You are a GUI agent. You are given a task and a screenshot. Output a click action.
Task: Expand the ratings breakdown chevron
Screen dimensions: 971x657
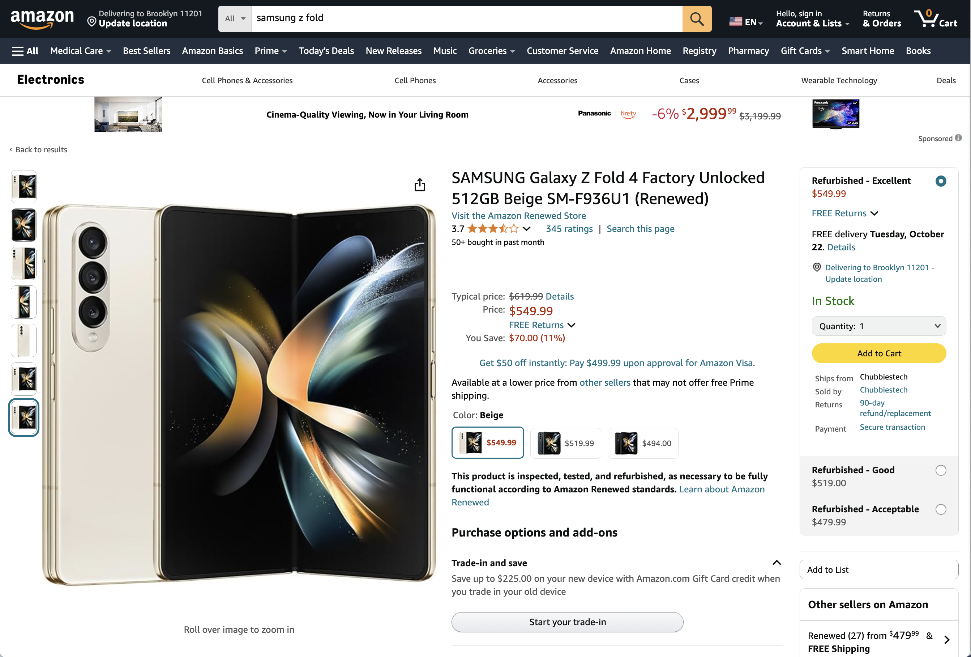[526, 229]
